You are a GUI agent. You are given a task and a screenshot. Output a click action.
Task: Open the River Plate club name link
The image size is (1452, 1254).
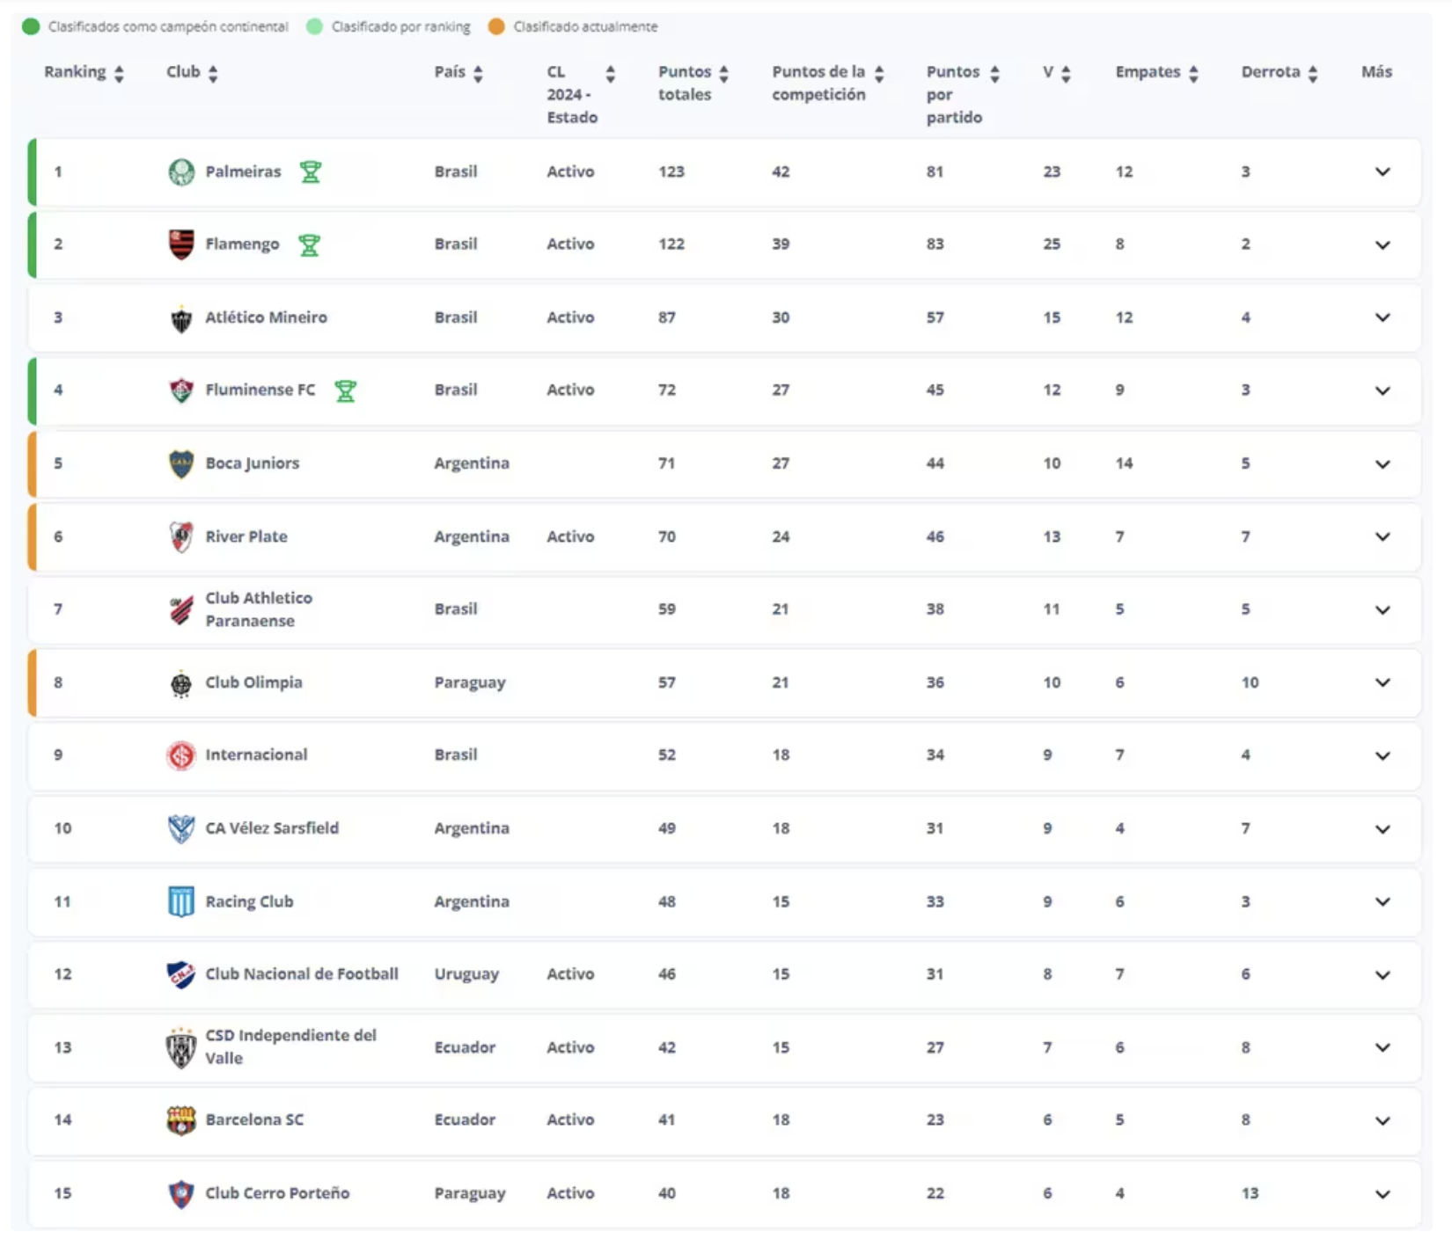click(246, 536)
